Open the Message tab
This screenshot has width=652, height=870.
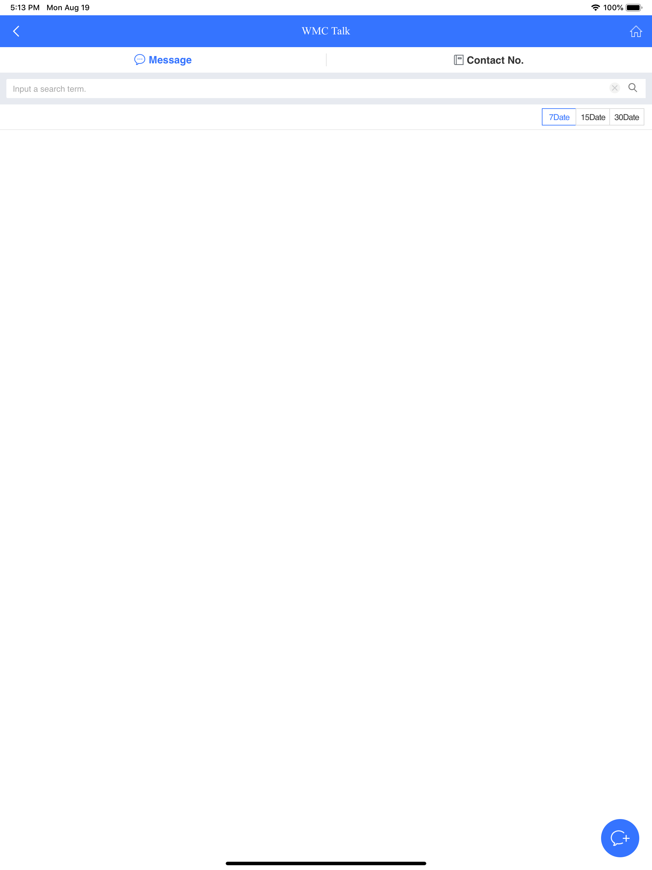[163, 60]
